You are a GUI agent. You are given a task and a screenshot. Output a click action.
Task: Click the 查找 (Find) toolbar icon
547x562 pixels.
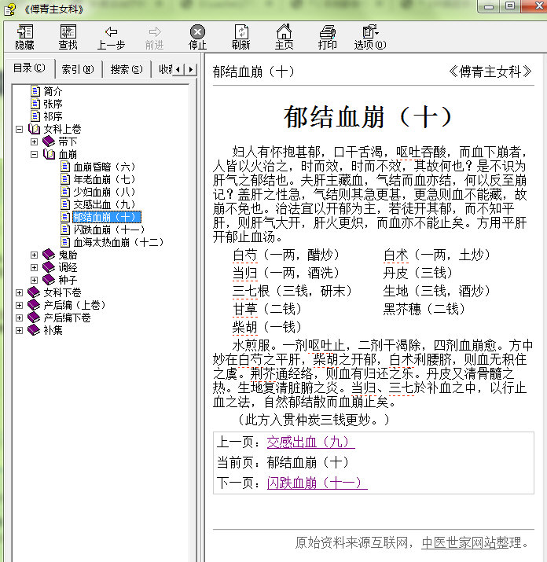click(x=68, y=32)
